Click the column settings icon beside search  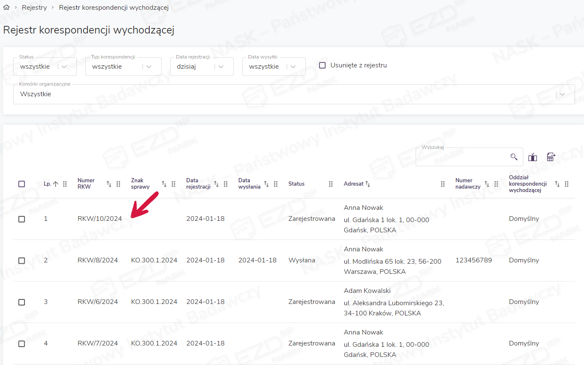tap(533, 157)
